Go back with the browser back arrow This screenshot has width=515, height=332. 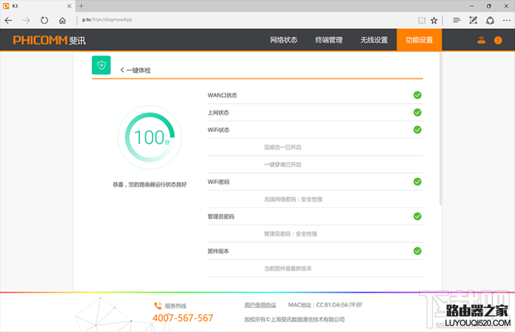8,21
